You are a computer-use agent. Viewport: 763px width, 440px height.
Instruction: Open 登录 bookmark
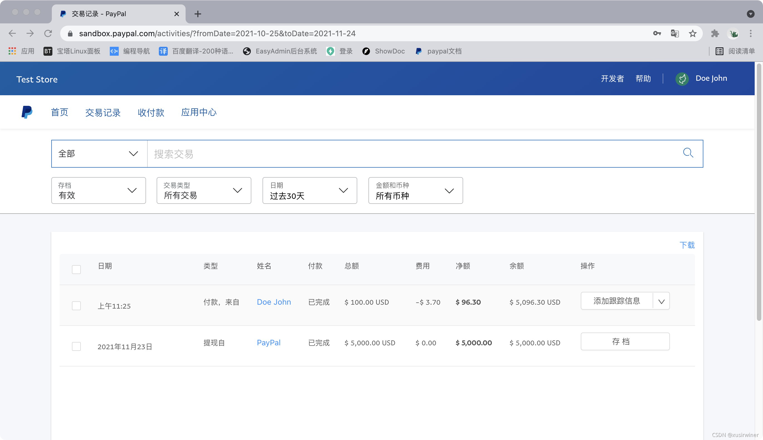point(340,51)
